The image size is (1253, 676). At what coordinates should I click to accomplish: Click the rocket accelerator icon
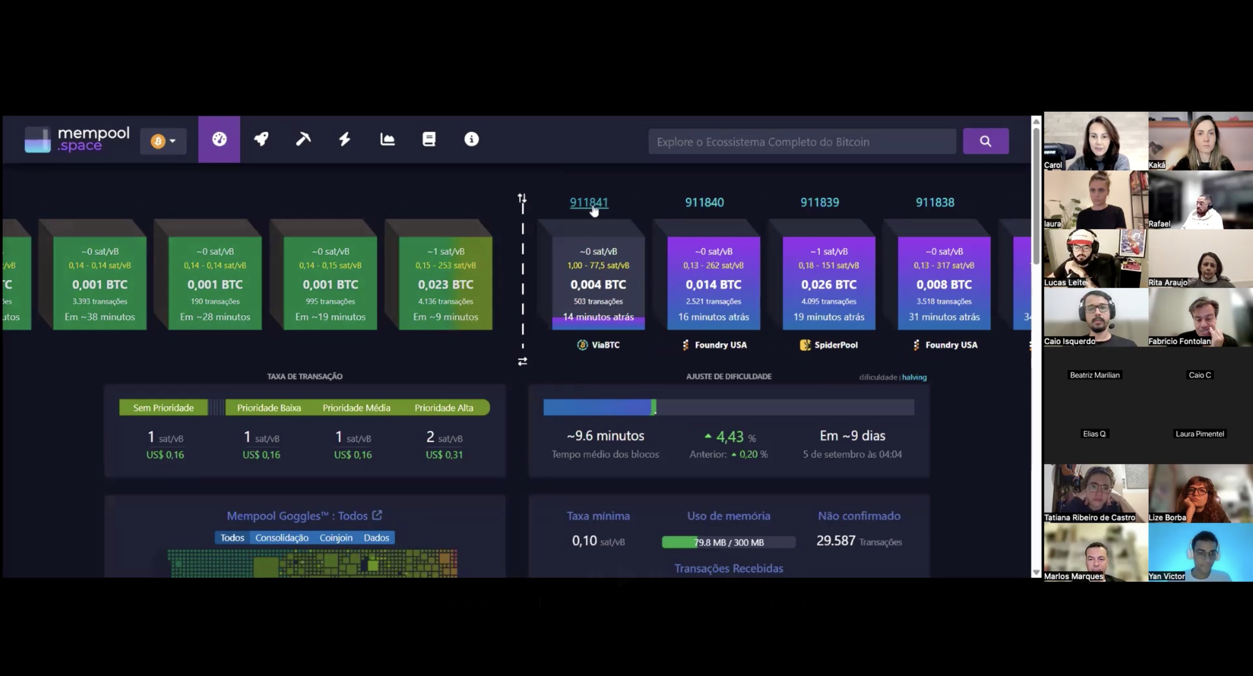tap(261, 140)
